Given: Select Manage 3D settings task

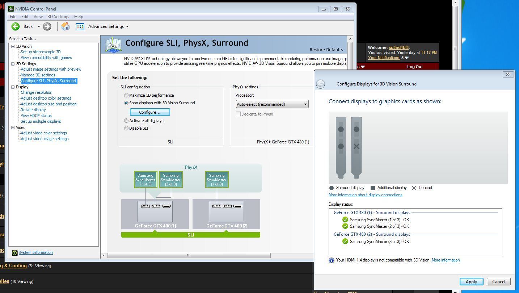Looking at the screenshot, I should coord(38,75).
